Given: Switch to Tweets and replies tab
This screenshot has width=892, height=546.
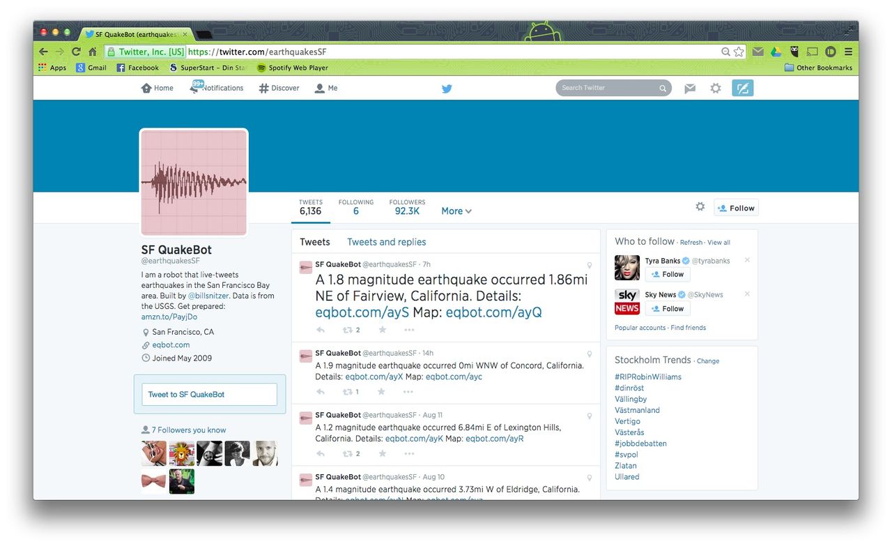Looking at the screenshot, I should click(x=387, y=242).
